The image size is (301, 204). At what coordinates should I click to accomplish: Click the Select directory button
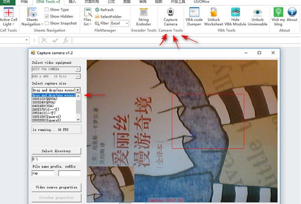point(56,151)
